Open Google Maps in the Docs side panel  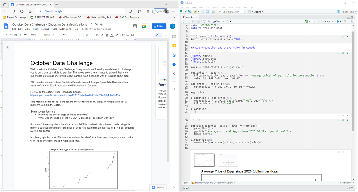(175, 74)
